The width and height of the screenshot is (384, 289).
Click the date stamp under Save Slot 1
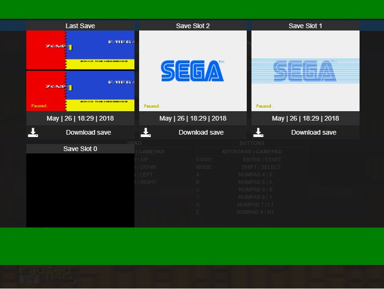coord(306,118)
